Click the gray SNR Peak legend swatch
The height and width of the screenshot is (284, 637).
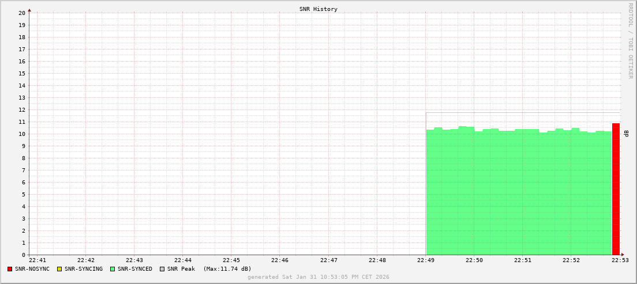tap(162, 269)
